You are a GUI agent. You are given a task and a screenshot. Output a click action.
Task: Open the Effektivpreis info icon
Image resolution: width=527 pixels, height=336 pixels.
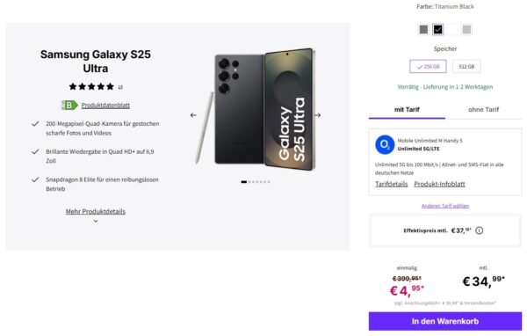click(x=480, y=230)
